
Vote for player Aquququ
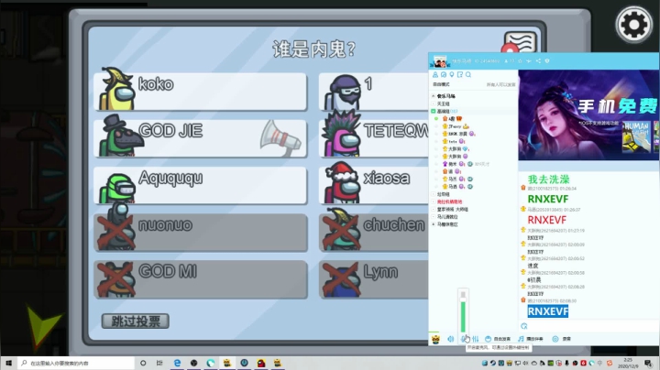201,185
